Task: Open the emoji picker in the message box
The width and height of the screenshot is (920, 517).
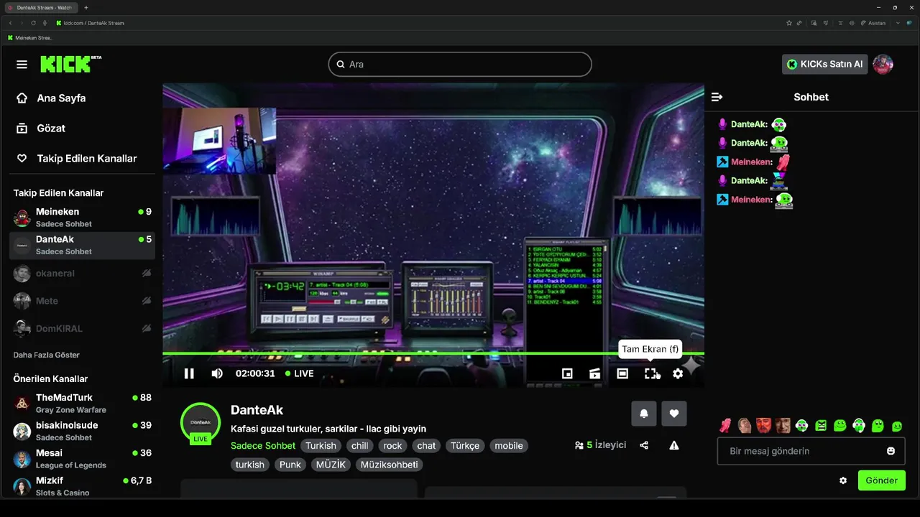Action: (891, 451)
